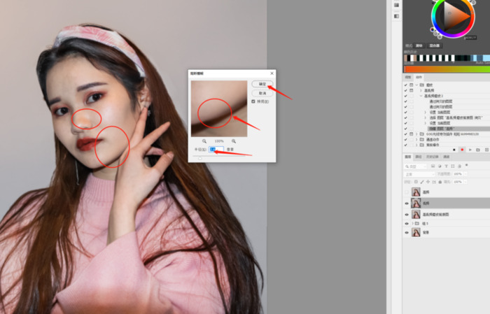Zoom in the blur preview with magnifier icon
Viewport: 490px width, 314px height.
pyautogui.click(x=233, y=141)
